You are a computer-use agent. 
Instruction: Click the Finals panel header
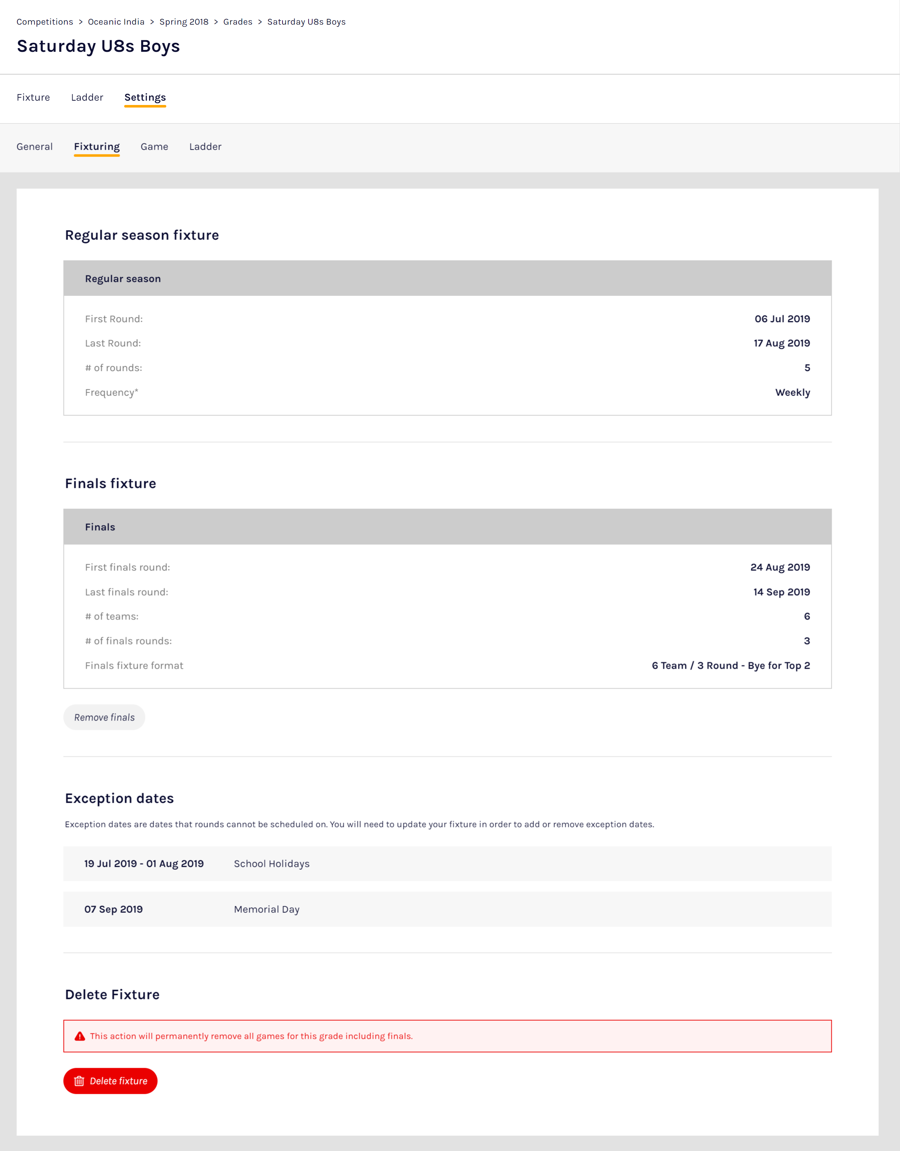(447, 526)
